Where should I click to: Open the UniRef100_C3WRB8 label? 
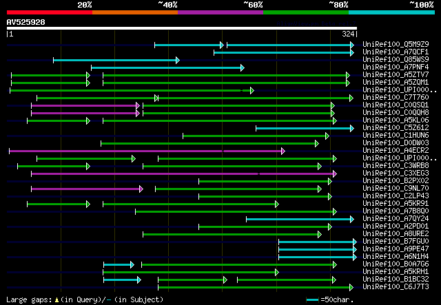(x=396, y=166)
